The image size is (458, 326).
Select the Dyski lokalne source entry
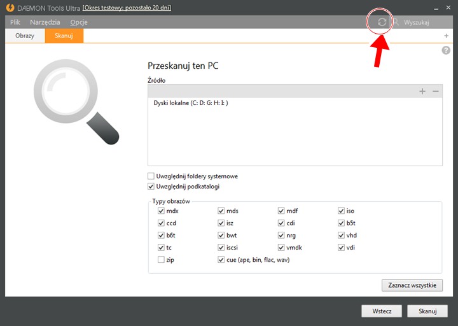191,103
